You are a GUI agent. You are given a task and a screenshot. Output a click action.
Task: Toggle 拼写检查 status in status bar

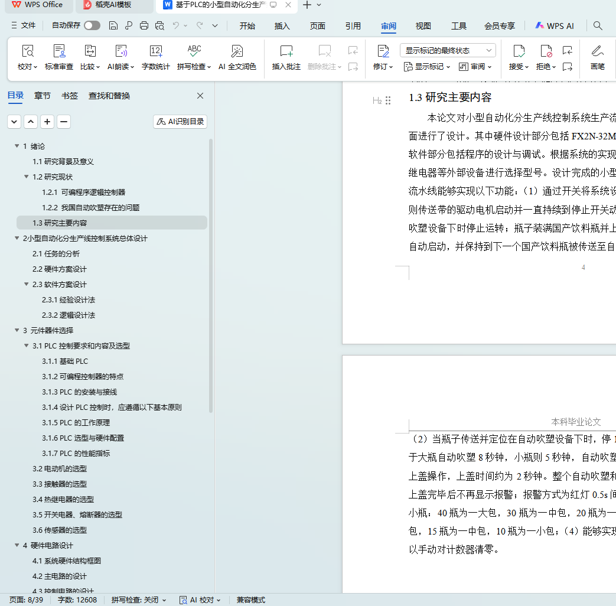pos(139,600)
